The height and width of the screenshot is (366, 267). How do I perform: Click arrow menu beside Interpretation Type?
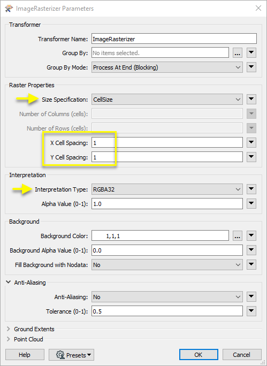251,189
